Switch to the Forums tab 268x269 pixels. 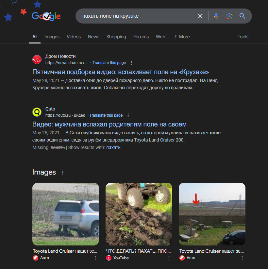[141, 37]
